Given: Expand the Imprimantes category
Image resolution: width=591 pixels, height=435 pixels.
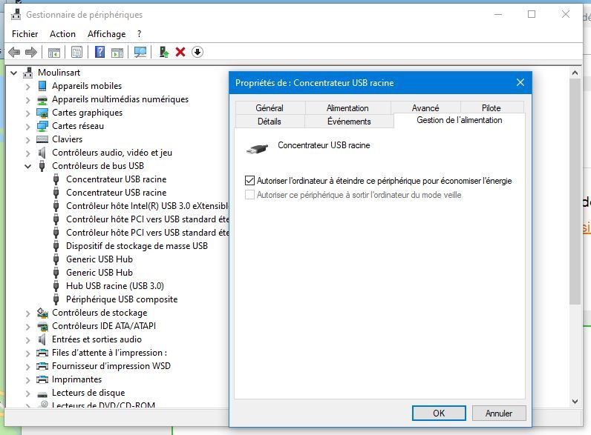Looking at the screenshot, I should click(28, 379).
